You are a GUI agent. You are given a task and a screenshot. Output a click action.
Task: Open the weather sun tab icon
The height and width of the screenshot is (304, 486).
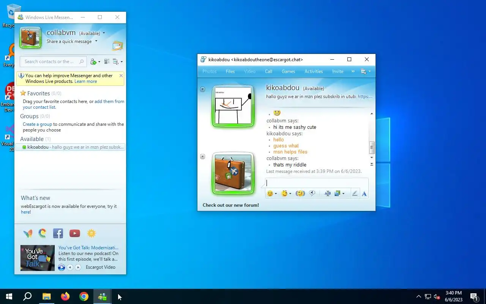click(91, 233)
